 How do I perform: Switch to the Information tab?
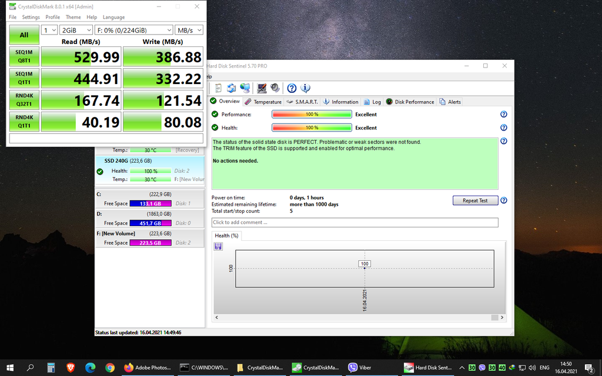tap(340, 102)
